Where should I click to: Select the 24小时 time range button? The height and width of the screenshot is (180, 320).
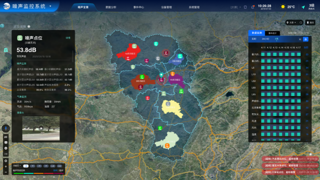click(265, 39)
